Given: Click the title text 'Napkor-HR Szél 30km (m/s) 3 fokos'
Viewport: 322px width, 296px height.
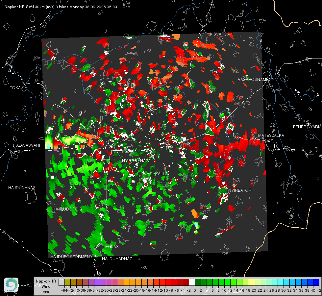Looking at the screenshot, I should [37, 7].
